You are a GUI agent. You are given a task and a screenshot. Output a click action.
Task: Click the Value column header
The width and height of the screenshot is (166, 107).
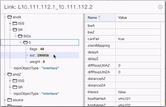[123, 18]
